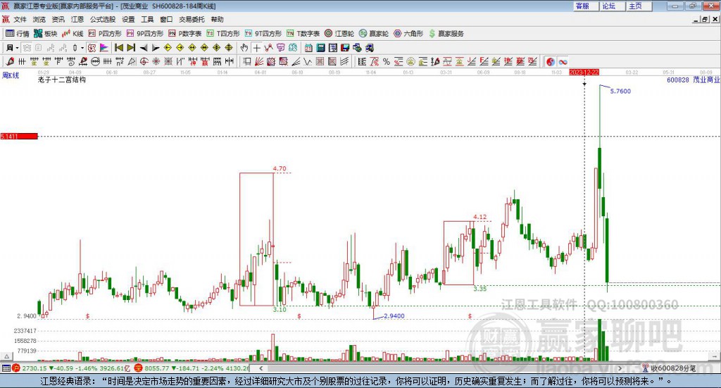
Task: Expand volume panel with up-triangle button
Action: (x=6, y=356)
